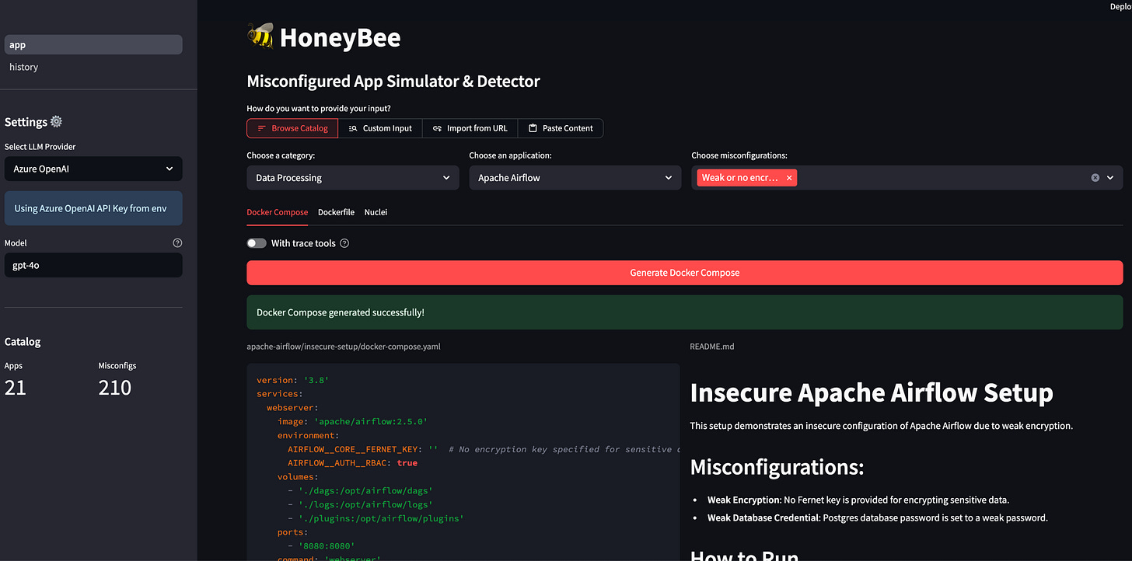Click the 'Docker Compose generated successfully!' message
The width and height of the screenshot is (1132, 561).
point(685,312)
